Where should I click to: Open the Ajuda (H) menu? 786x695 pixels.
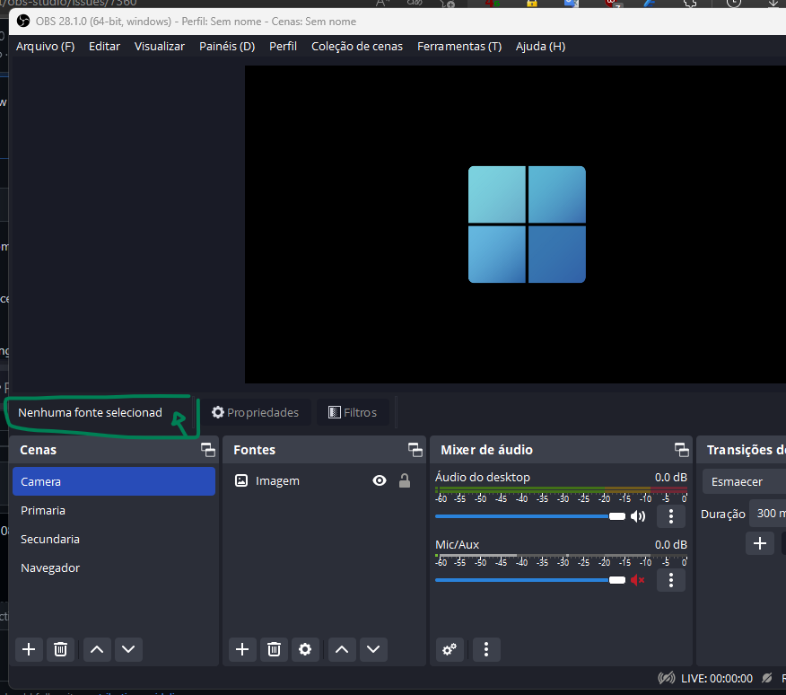[x=540, y=46]
